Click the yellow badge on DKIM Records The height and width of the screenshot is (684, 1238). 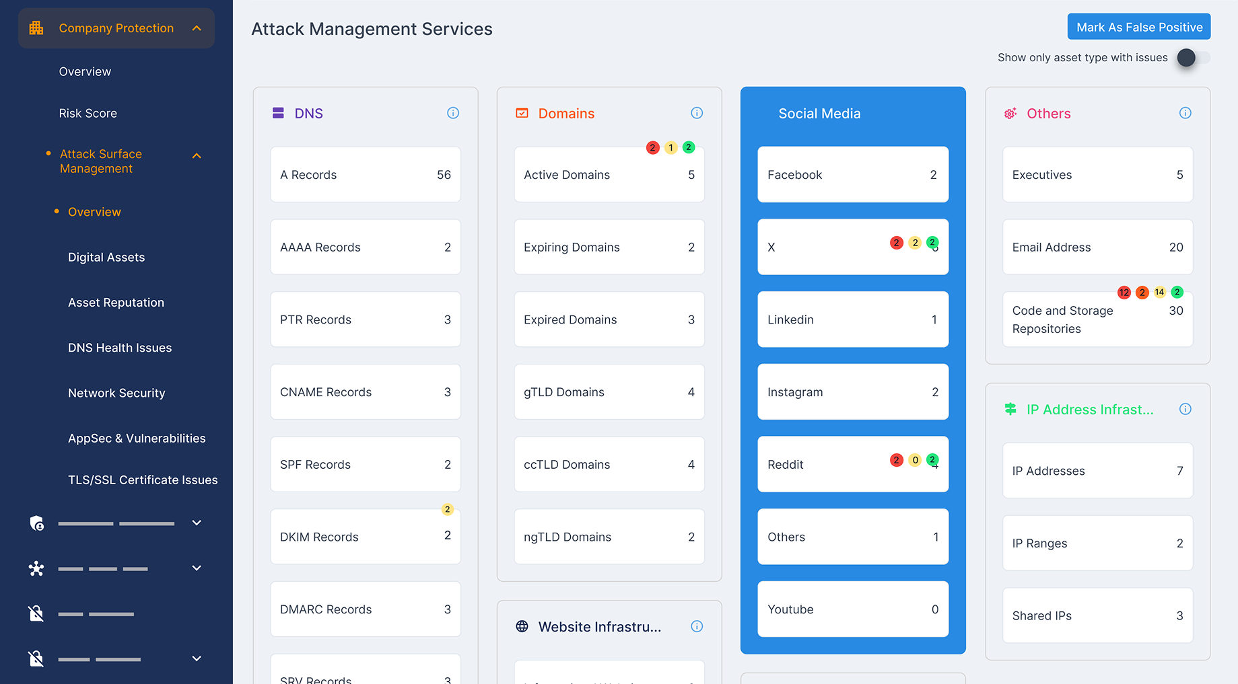click(447, 509)
